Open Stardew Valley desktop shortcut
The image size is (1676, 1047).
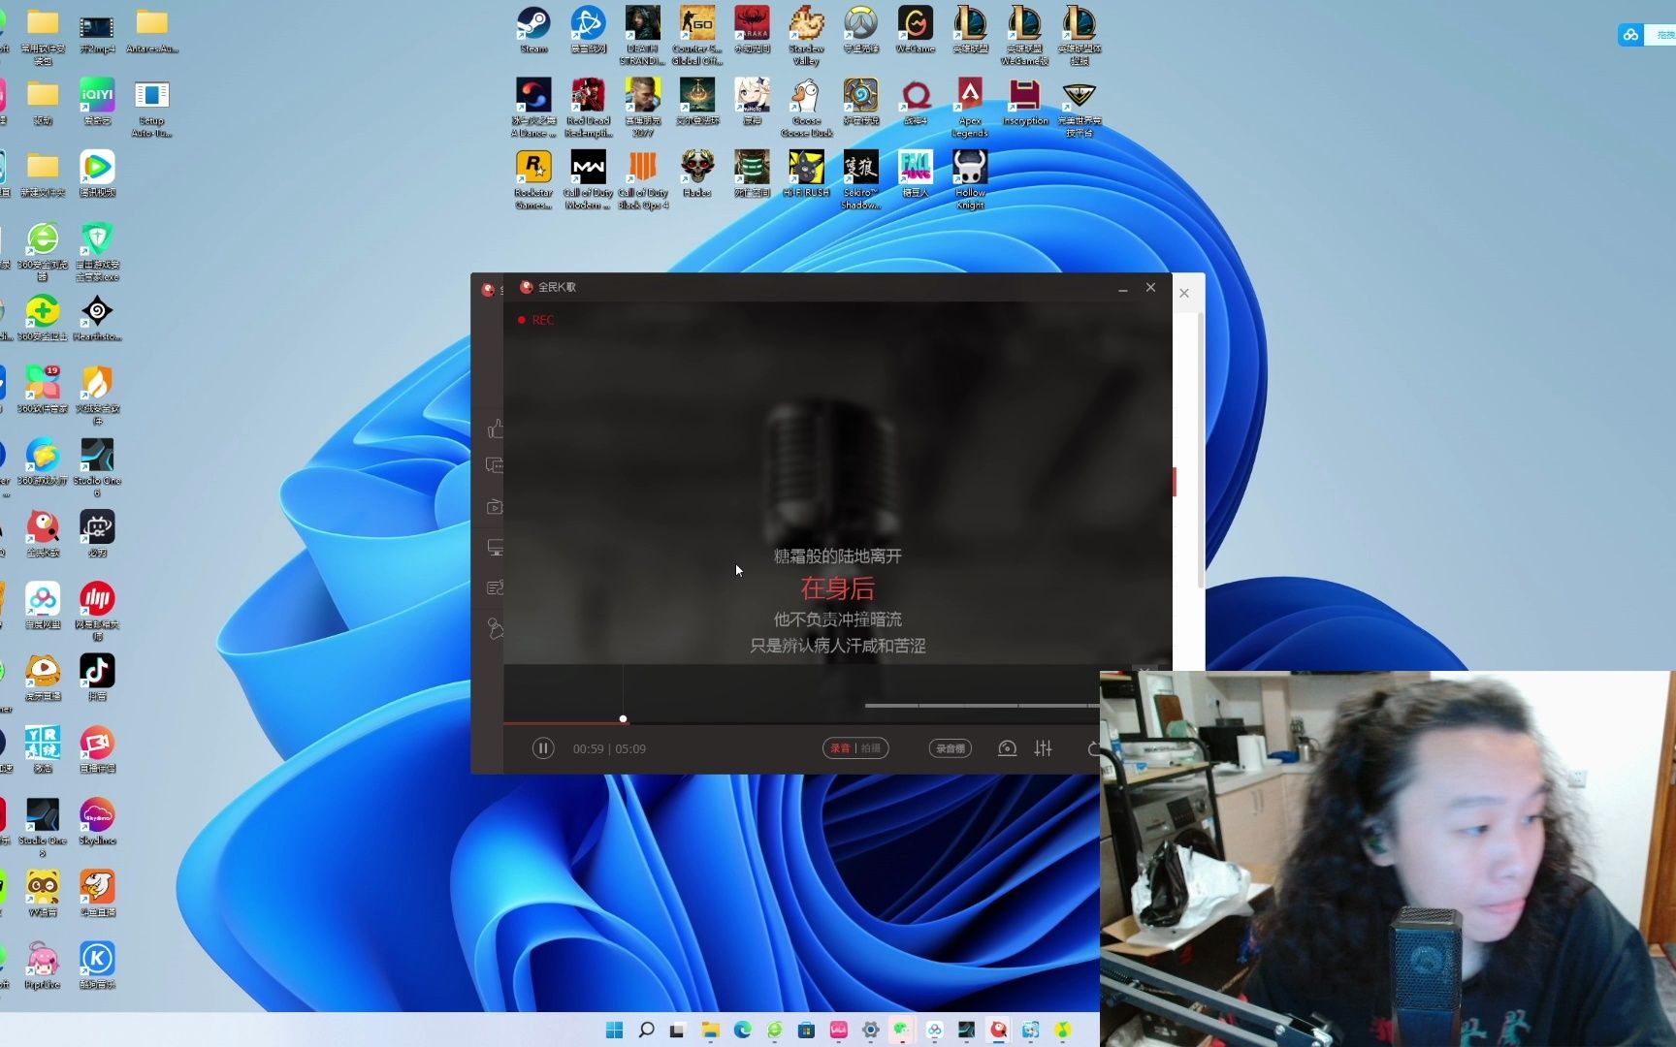click(806, 35)
